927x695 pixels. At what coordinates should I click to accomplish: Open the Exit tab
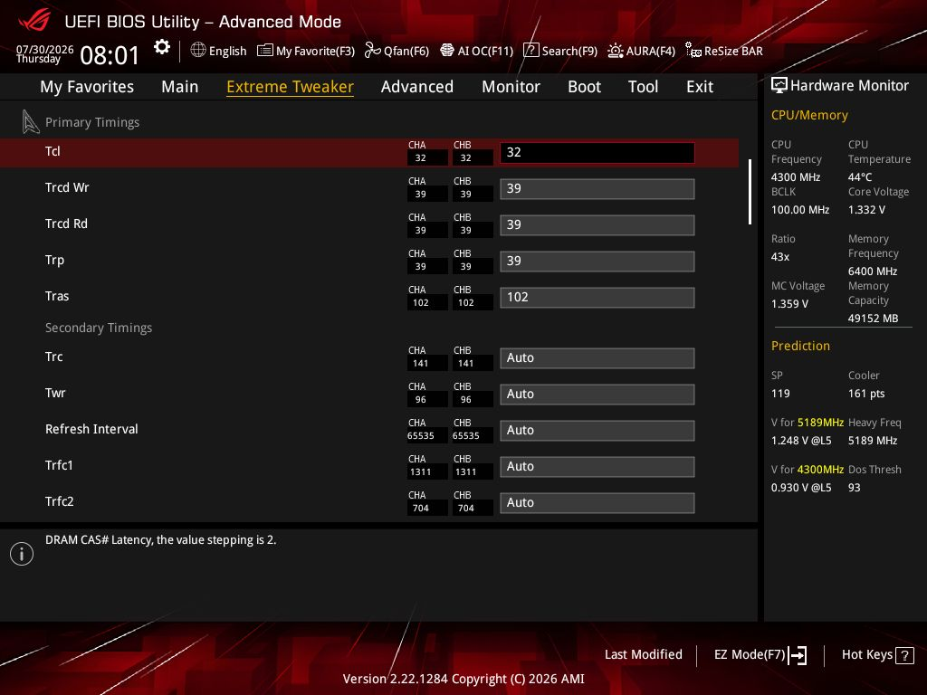point(700,87)
